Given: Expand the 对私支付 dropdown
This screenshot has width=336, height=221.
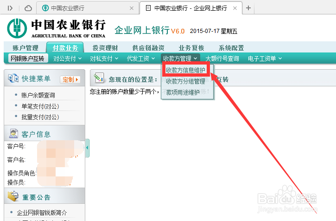Looking at the screenshot, I should tap(104, 58).
